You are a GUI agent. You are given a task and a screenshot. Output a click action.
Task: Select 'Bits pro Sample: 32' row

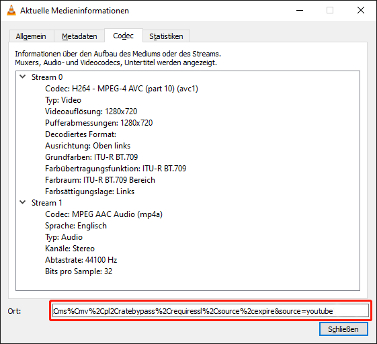click(79, 271)
